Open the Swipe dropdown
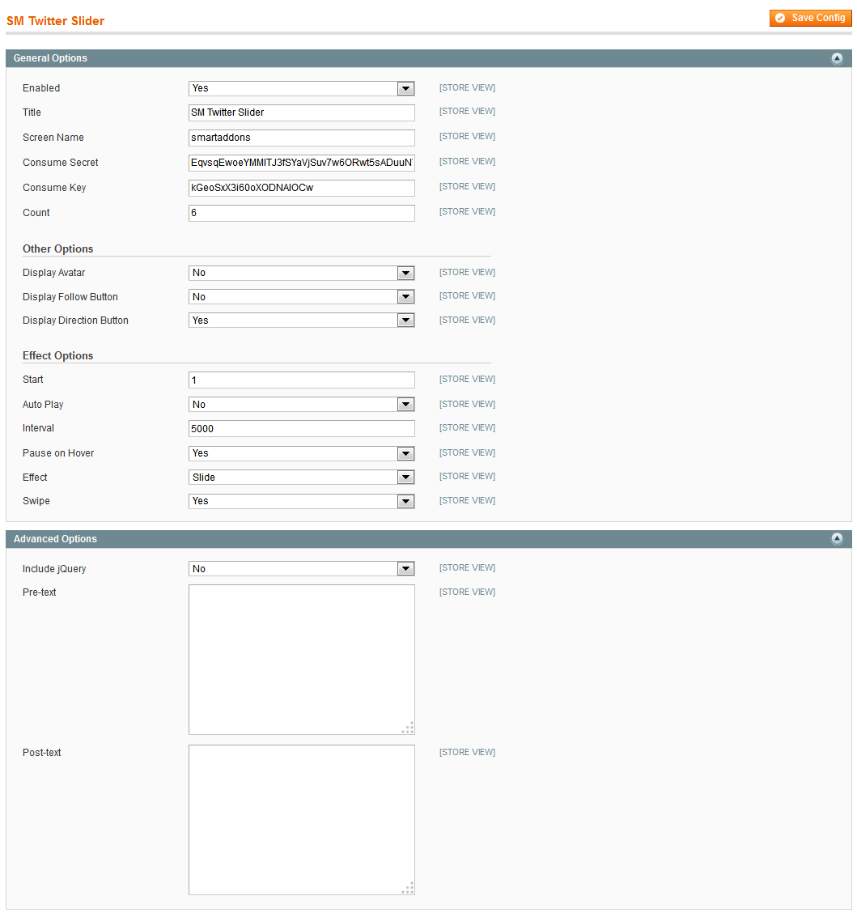Screen dimensions: 857x913 302,501
